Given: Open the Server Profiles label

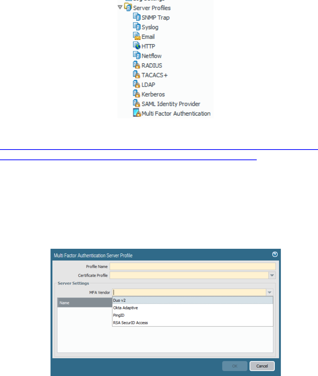Looking at the screenshot, I should (x=152, y=8).
